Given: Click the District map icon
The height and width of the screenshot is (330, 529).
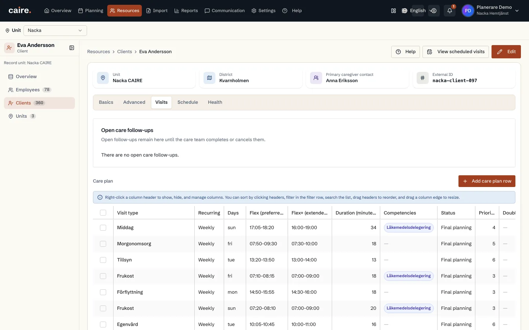Looking at the screenshot, I should [209, 78].
